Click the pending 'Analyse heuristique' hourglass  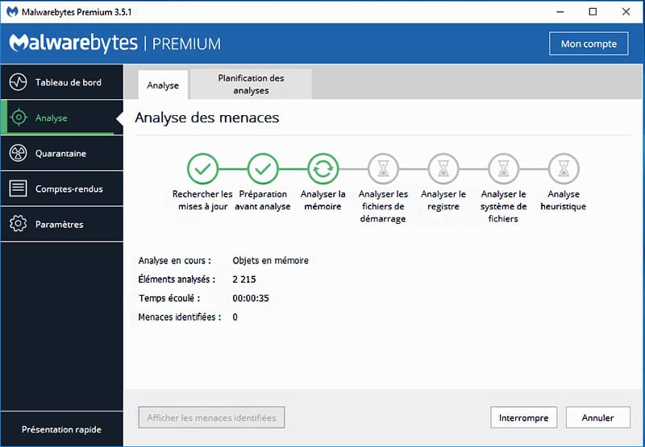click(564, 168)
